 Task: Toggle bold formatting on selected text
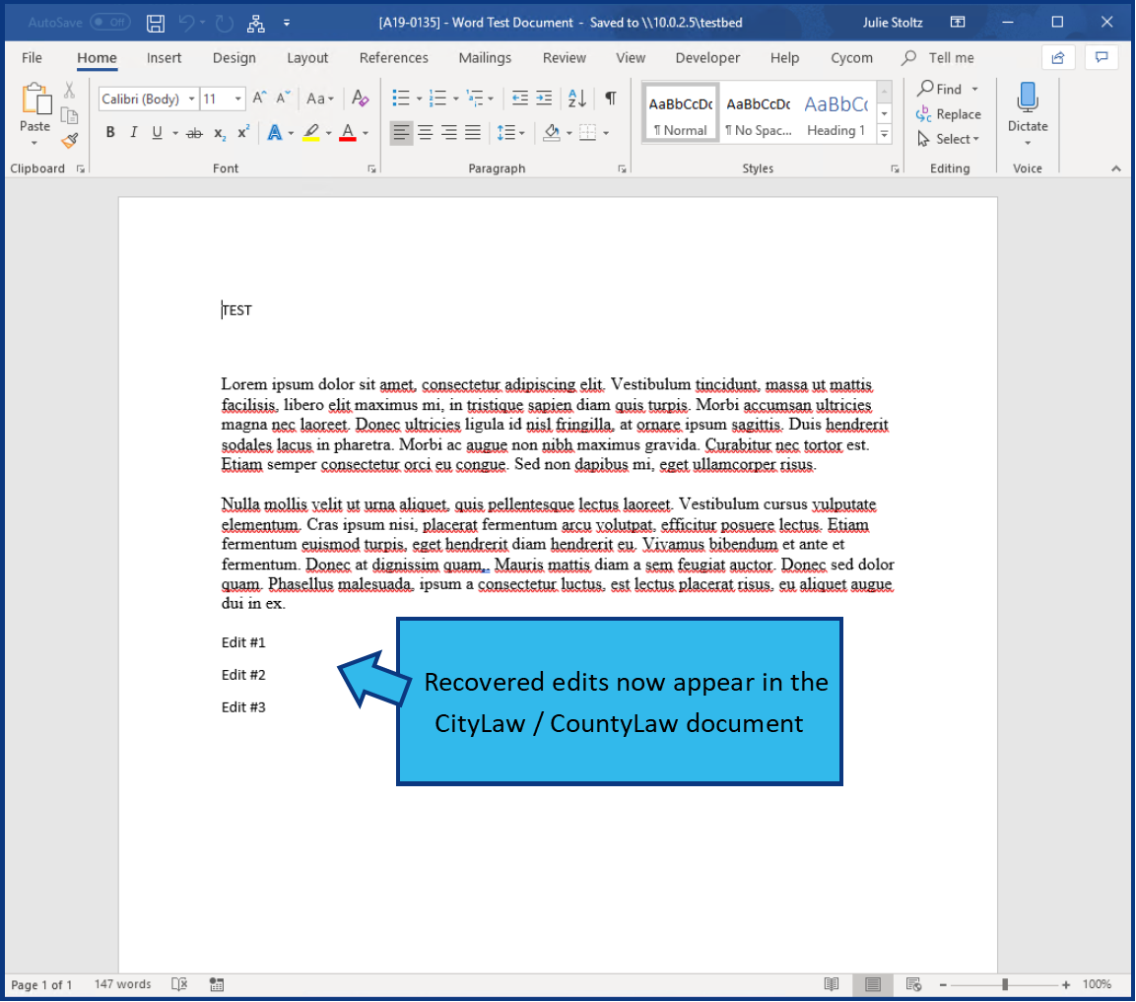109,132
